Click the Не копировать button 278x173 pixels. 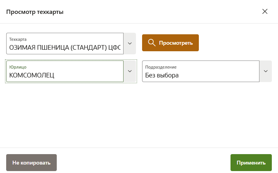(31, 163)
